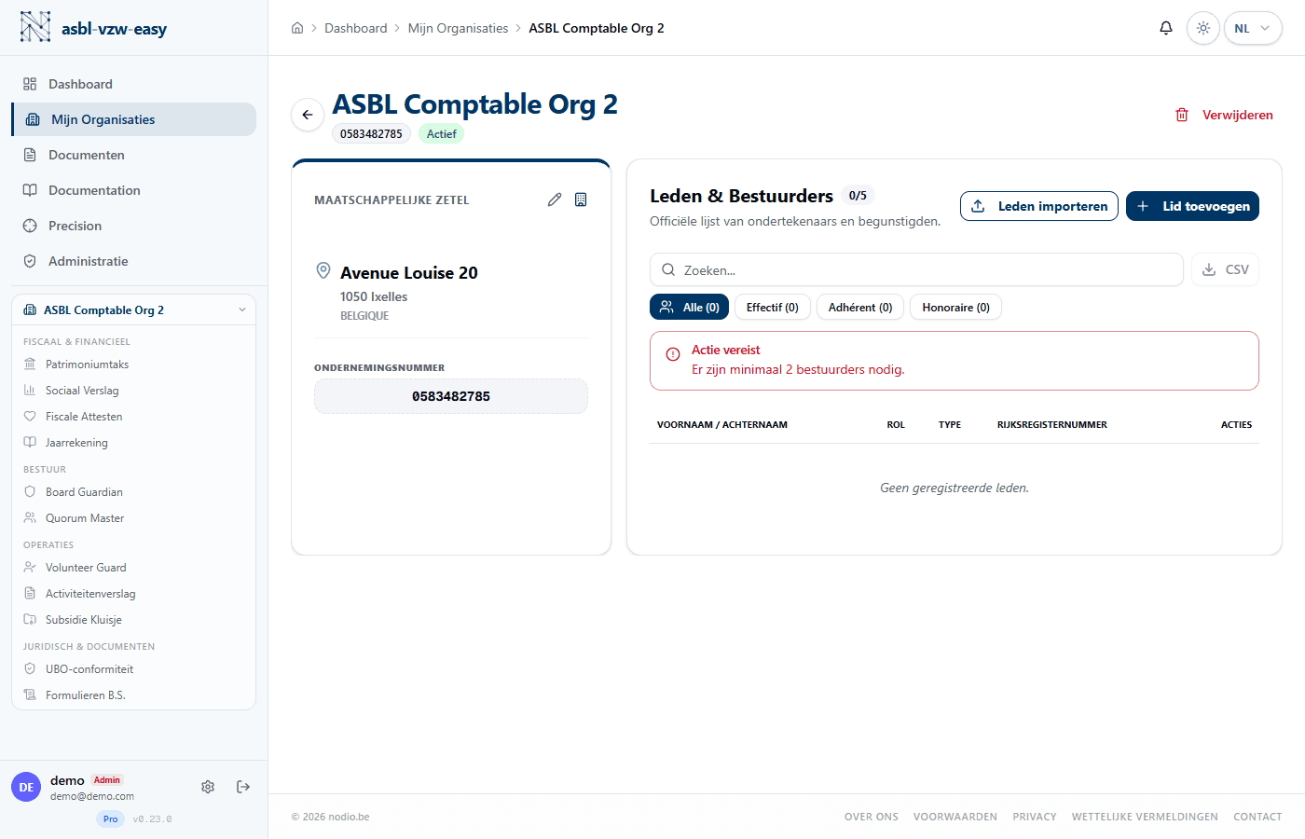Click the building icon in zetel card
The image size is (1305, 839).
click(x=581, y=199)
